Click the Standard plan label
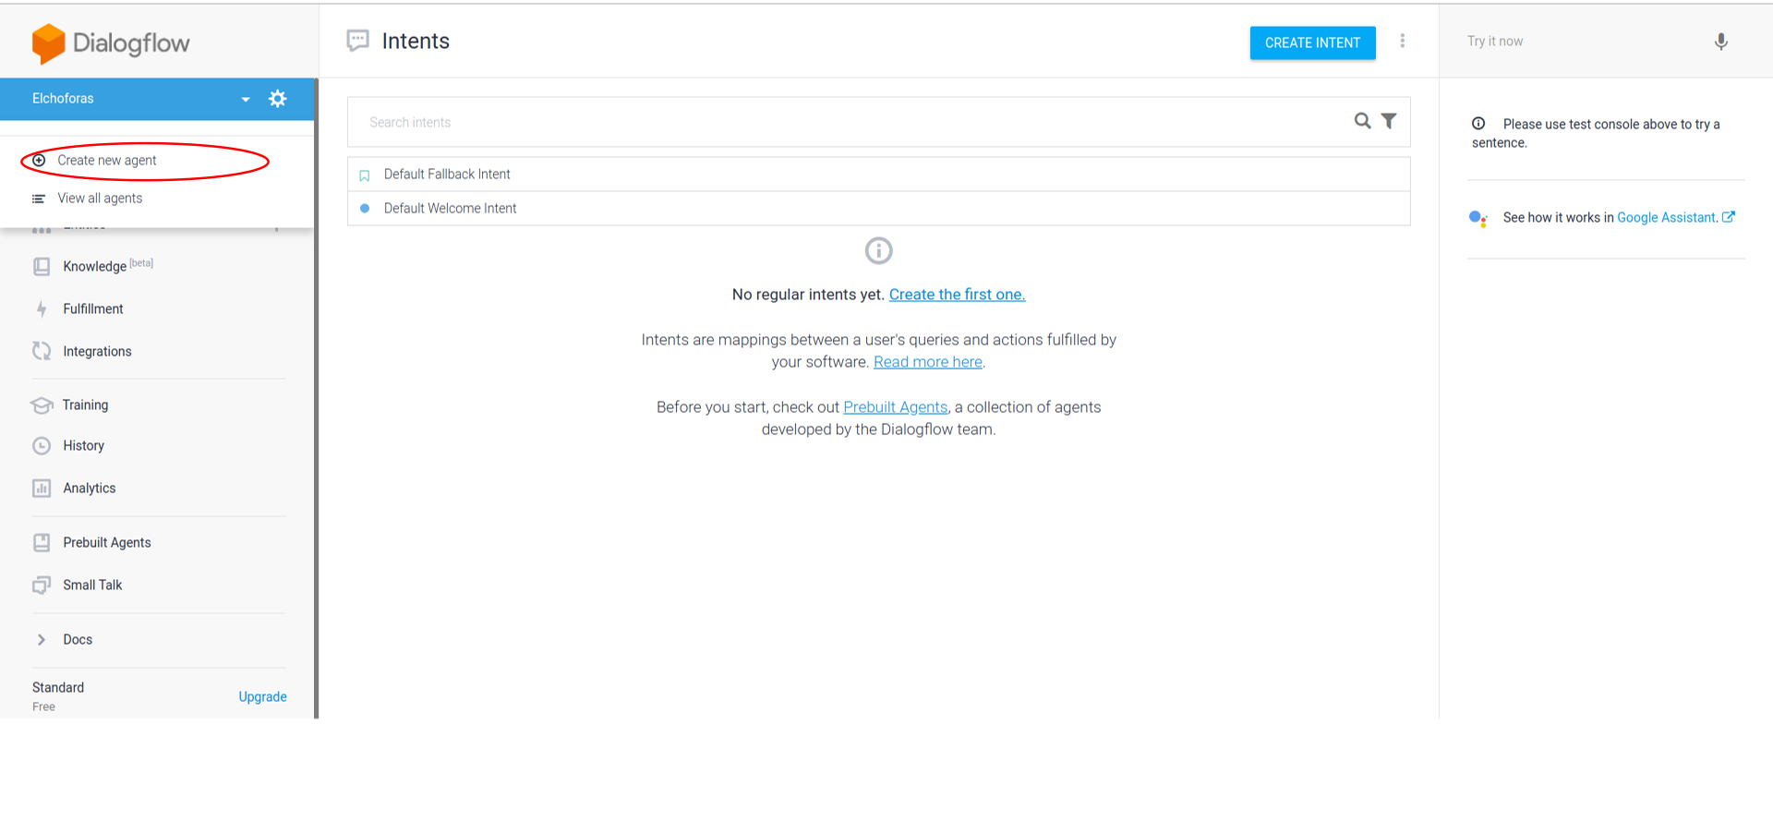 point(58,688)
